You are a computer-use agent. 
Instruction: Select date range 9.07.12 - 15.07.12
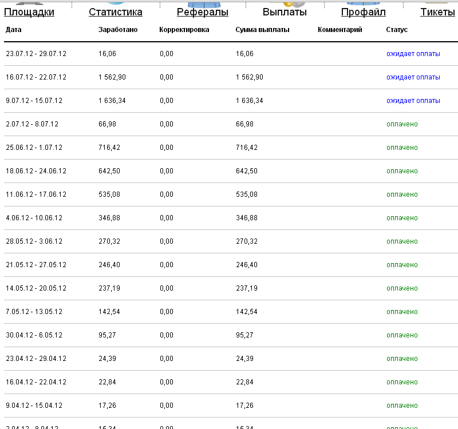tap(34, 101)
